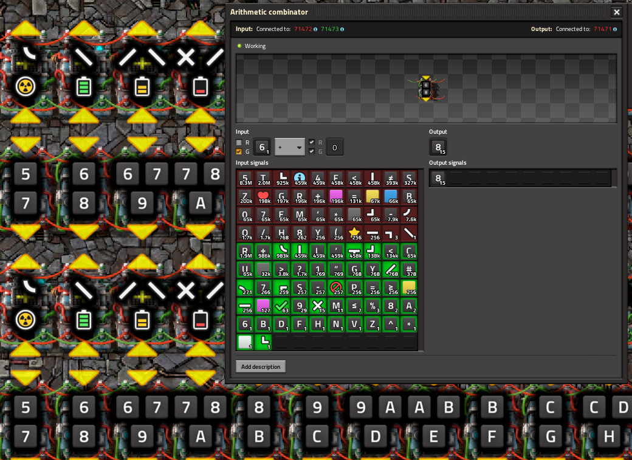Click the first operand signal slot showing 6
The width and height of the screenshot is (632, 460).
(x=263, y=147)
